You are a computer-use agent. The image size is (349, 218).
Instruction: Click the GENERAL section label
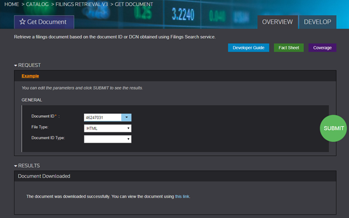point(32,100)
